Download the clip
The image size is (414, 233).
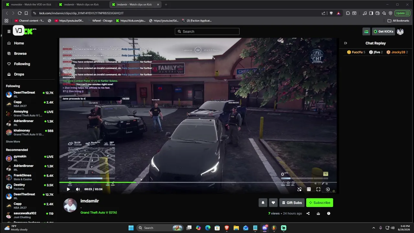318,213
